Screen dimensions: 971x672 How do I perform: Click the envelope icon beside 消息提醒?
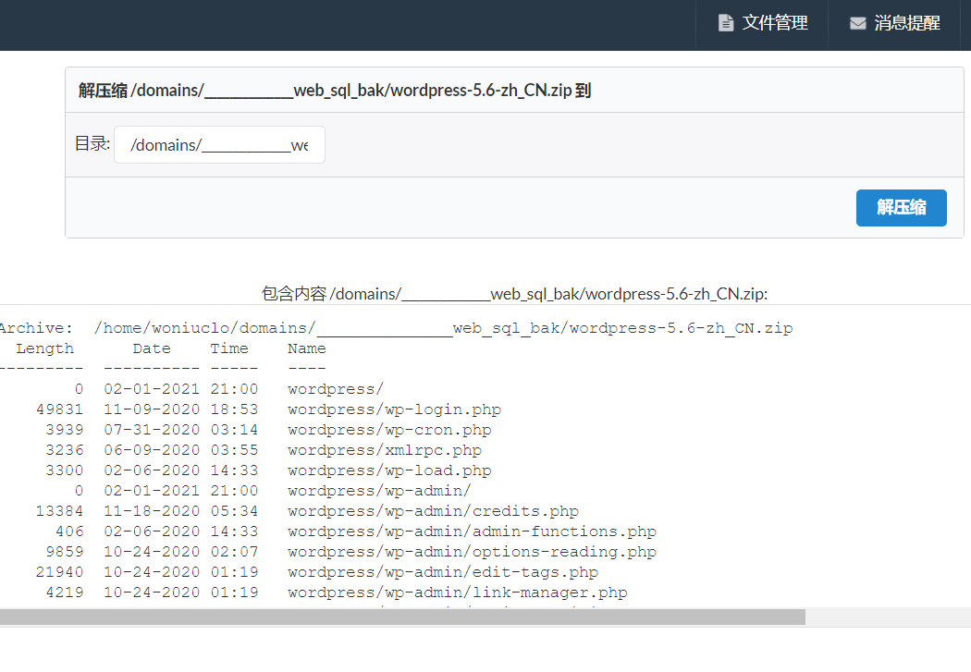coord(857,23)
